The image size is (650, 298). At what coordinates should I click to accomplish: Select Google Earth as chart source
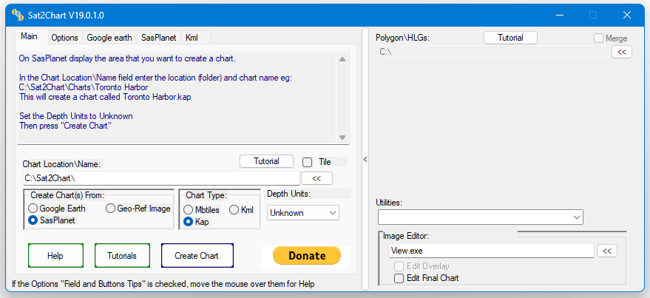tap(33, 209)
